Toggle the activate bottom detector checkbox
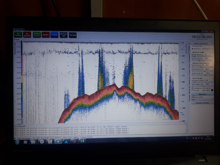 (193, 88)
